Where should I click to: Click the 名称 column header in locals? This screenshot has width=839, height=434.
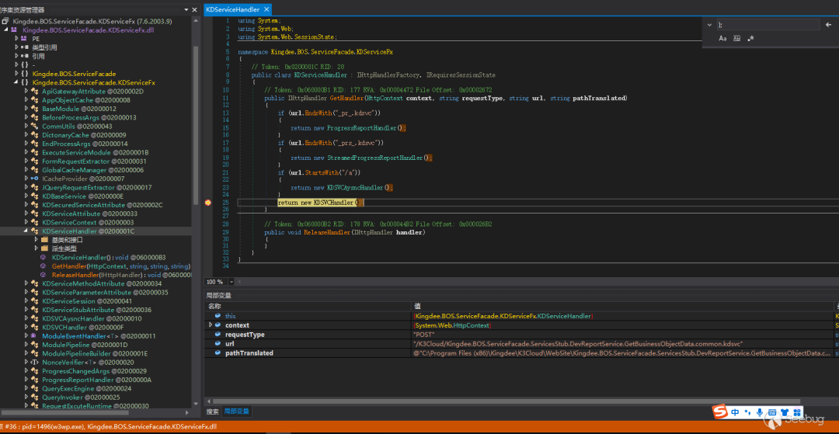pos(308,306)
